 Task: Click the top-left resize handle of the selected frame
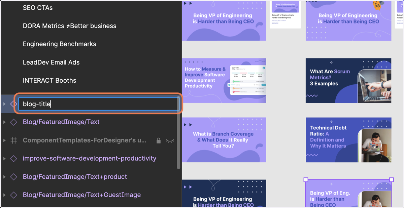click(x=306, y=180)
